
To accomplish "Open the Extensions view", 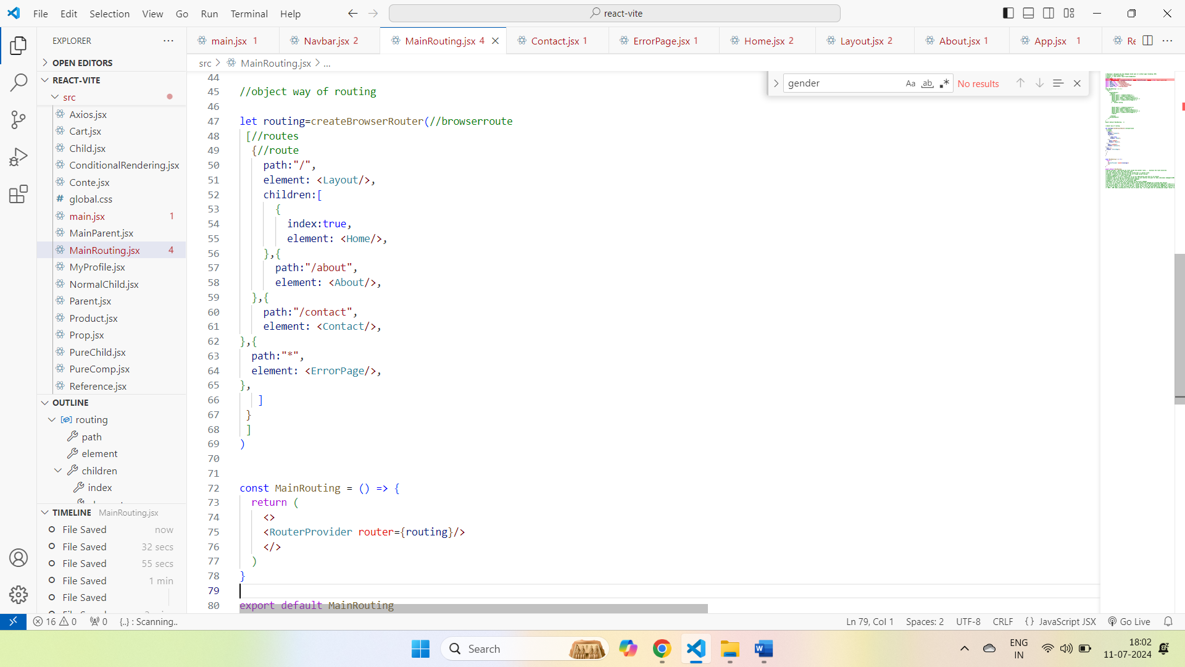I will pos(19,195).
